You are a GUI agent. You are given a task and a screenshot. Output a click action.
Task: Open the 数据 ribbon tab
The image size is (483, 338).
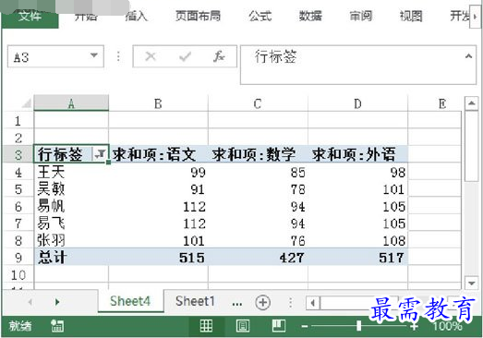pos(310,16)
